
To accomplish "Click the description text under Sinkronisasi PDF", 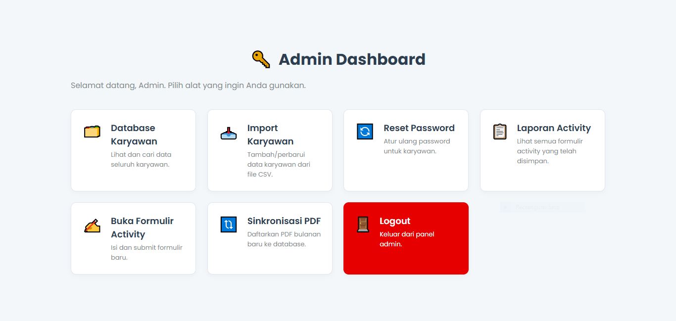I will click(x=284, y=239).
